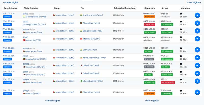
Task: Open details arrow for flight BS322
Action: 197,23
